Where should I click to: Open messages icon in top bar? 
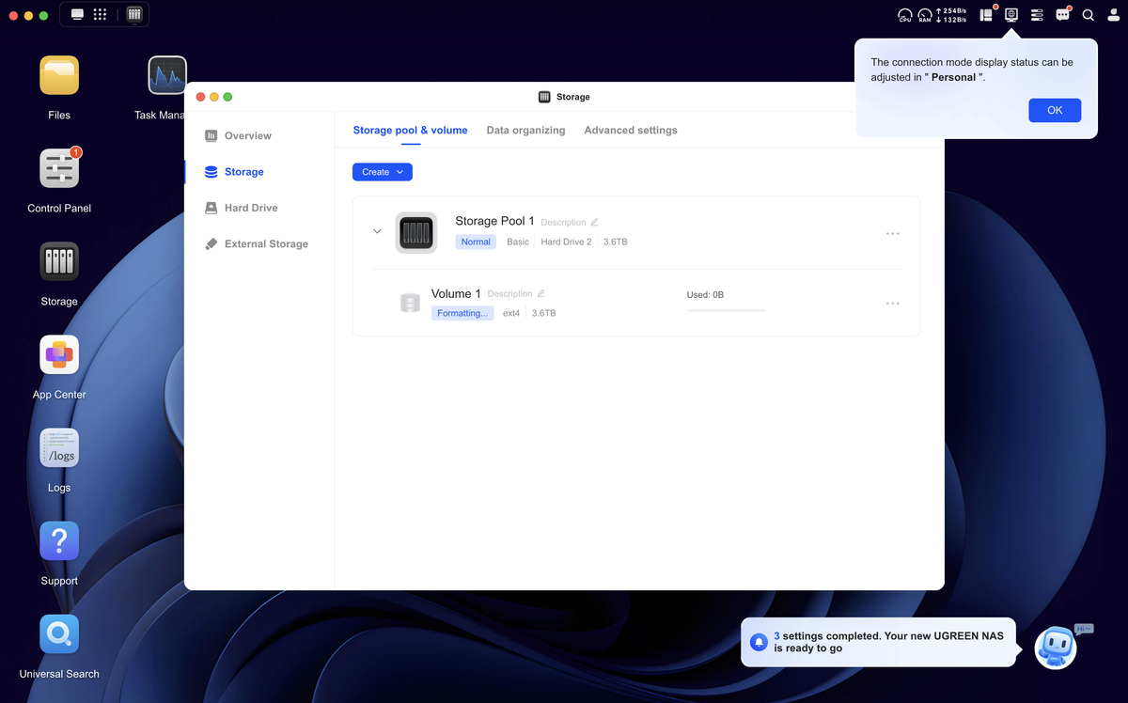click(x=1062, y=15)
